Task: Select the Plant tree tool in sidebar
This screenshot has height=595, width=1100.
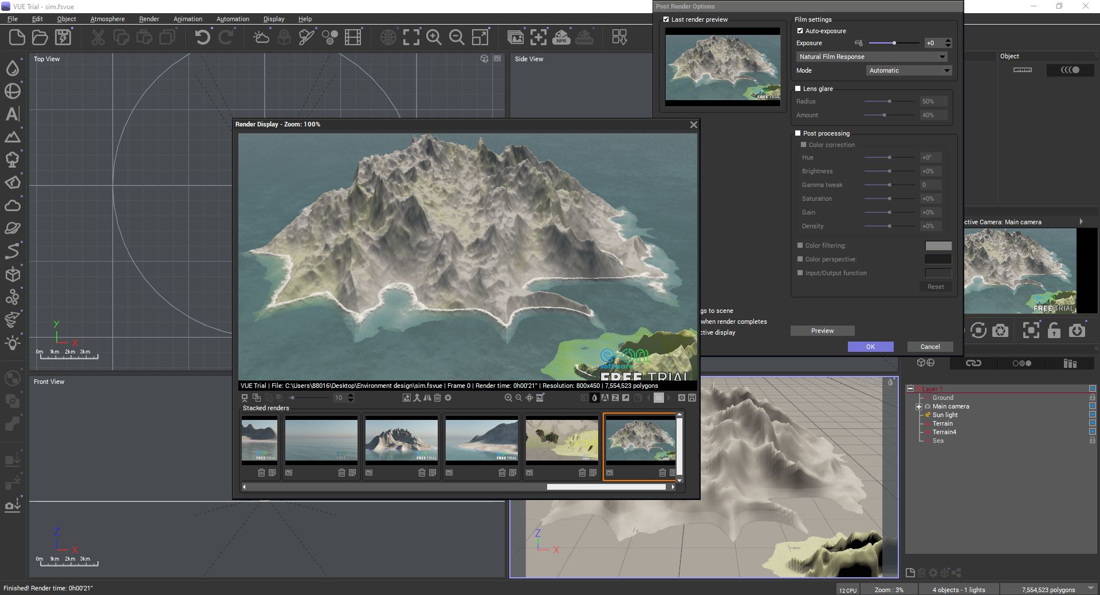Action: point(13,160)
